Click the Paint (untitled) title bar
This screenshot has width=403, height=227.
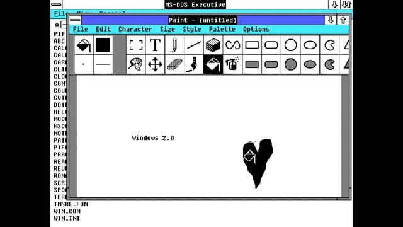[203, 20]
